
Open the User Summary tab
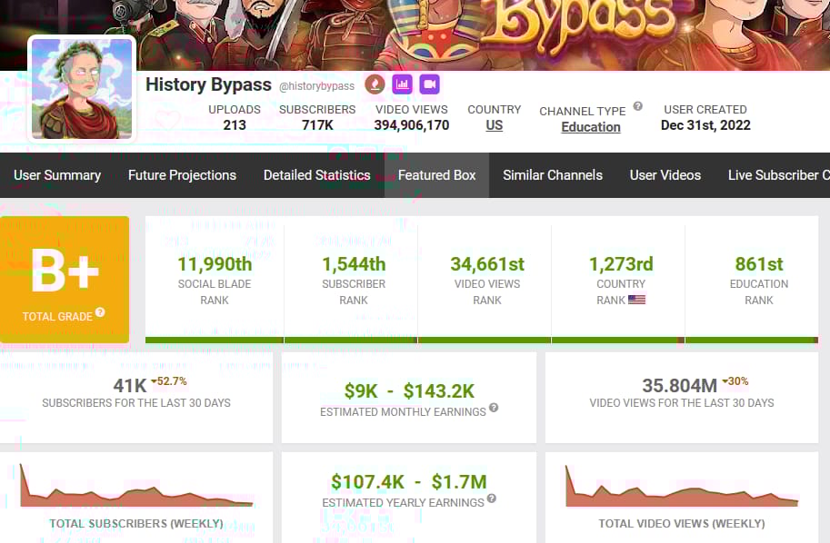[57, 175]
